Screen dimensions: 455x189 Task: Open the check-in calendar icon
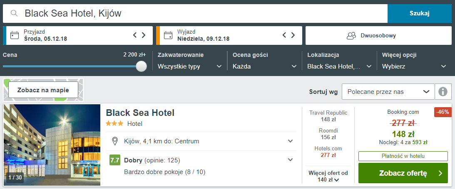(x=15, y=35)
